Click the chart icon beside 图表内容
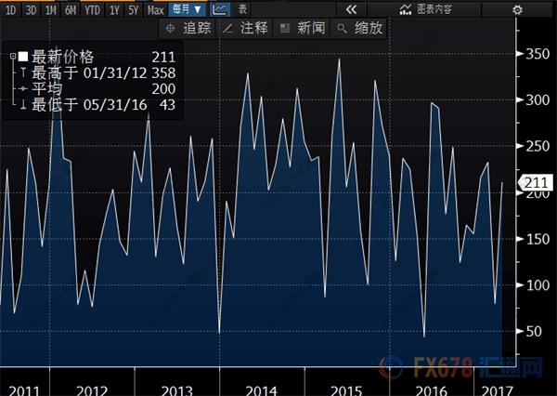Image resolution: width=557 pixels, height=396 pixels. coord(406,10)
